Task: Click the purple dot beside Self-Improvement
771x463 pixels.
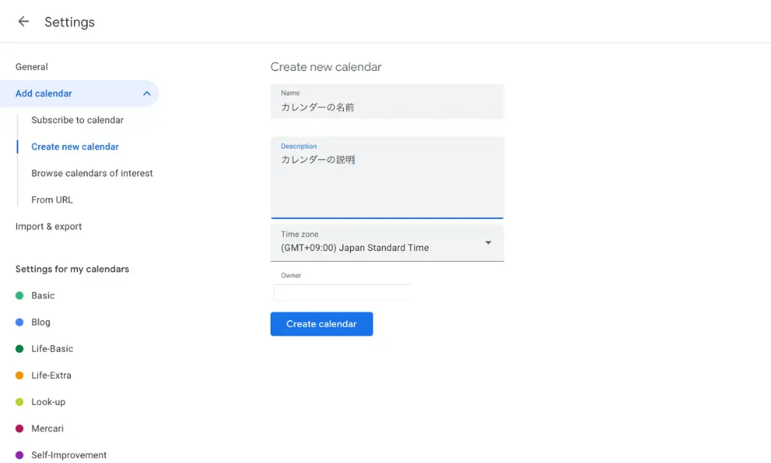Action: [20, 455]
